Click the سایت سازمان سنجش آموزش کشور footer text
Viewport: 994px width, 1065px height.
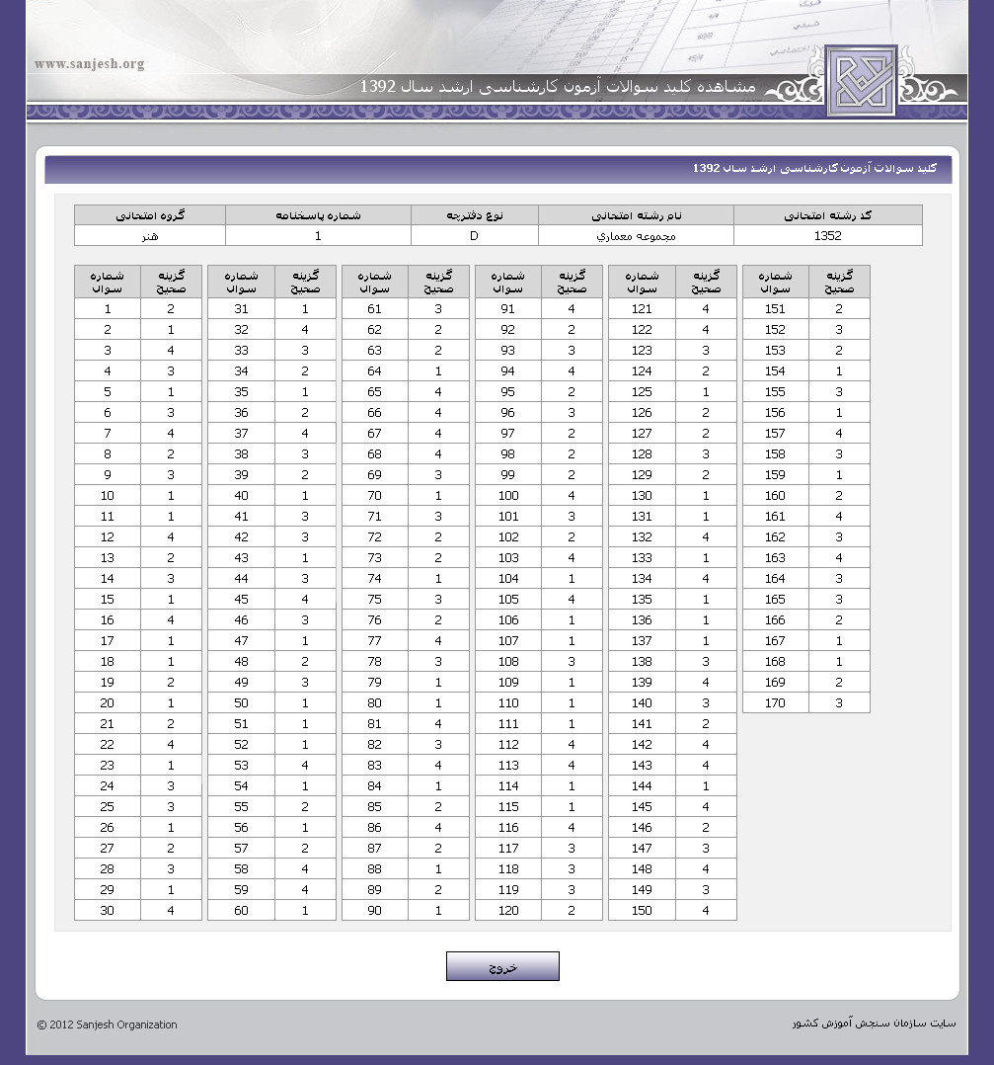(874, 1024)
